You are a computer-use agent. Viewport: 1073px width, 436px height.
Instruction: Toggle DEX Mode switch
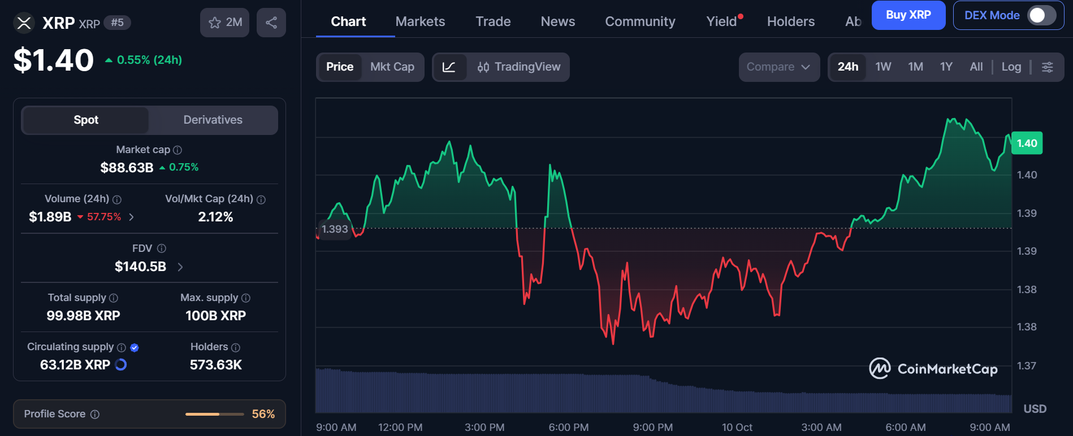[x=1042, y=15]
